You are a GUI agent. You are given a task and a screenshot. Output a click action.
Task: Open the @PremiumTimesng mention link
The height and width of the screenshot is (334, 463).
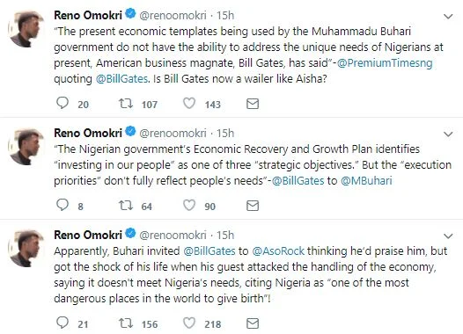(x=385, y=62)
